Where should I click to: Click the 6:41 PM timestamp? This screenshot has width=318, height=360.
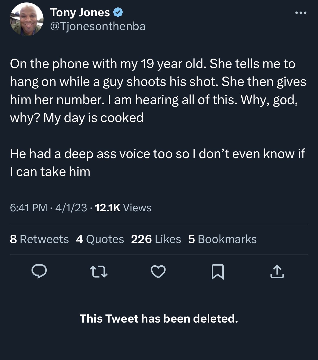pyautogui.click(x=29, y=208)
